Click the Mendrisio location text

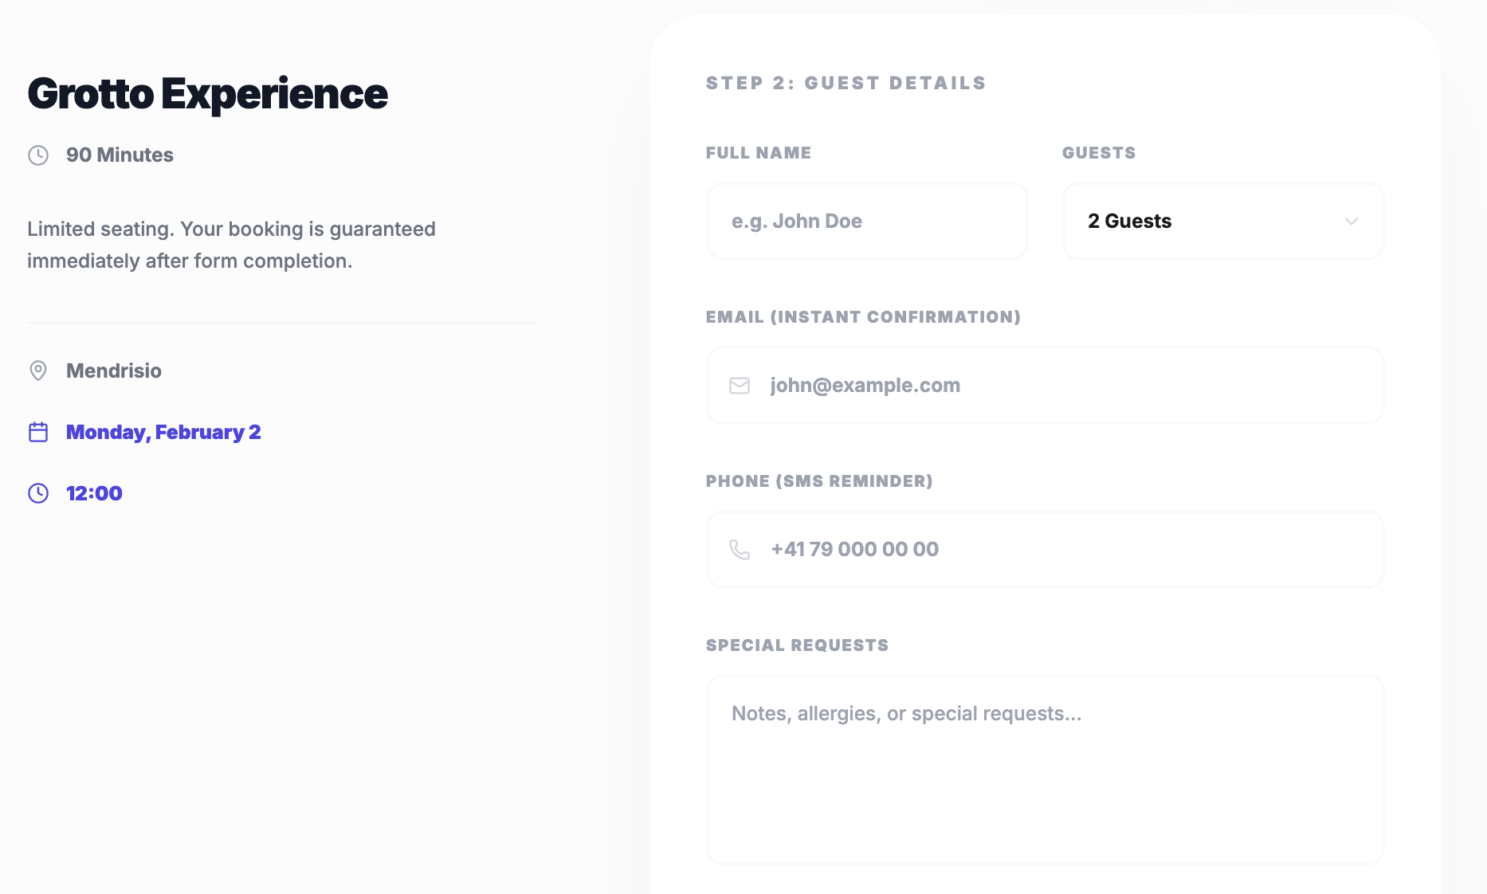pyautogui.click(x=114, y=371)
